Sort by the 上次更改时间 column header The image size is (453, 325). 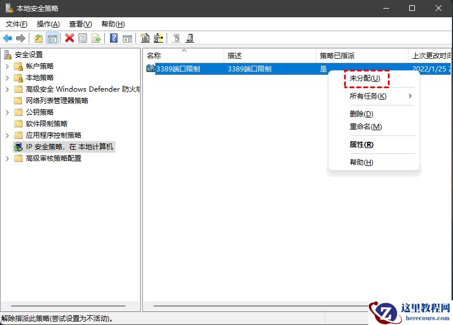click(x=429, y=55)
